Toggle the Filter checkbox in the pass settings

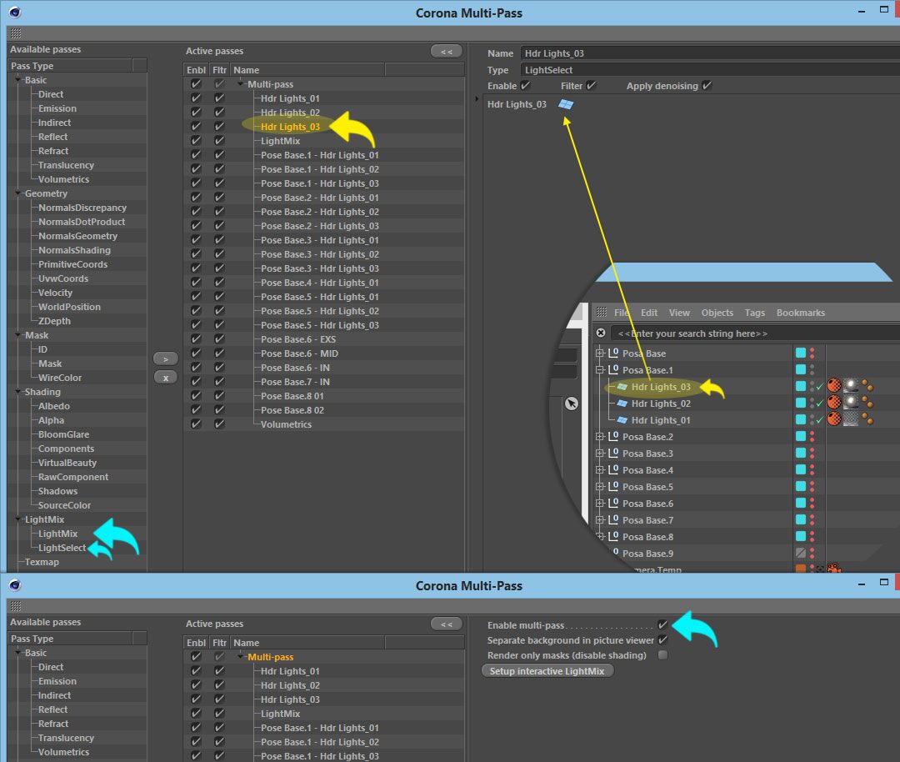(591, 86)
